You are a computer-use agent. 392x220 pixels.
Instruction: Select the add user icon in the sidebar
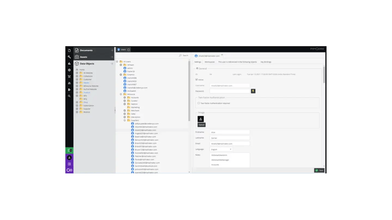(69, 89)
